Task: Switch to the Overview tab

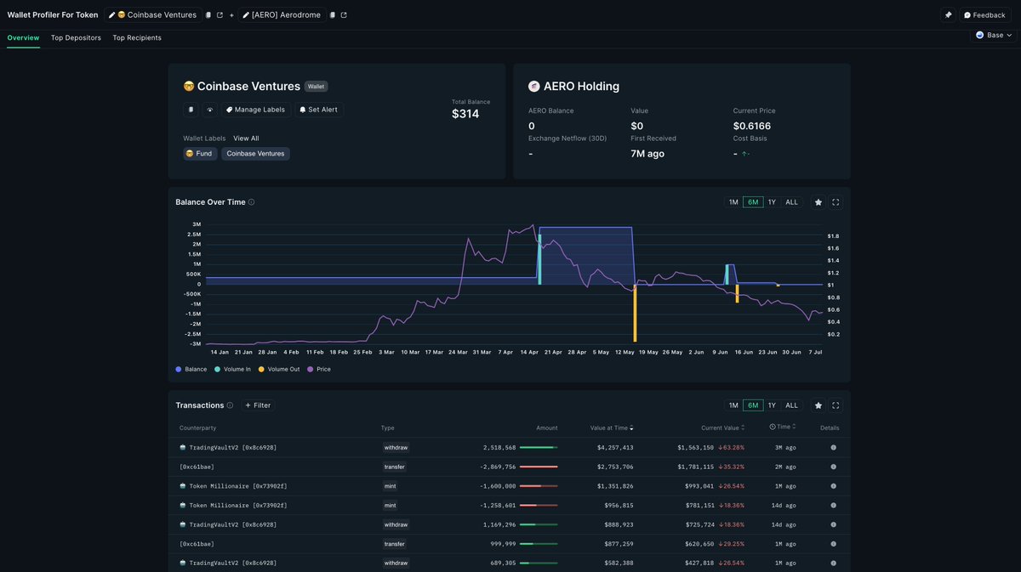Action: tap(23, 37)
